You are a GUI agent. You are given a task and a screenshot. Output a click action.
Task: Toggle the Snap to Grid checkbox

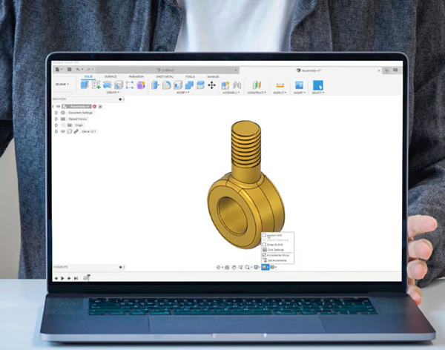tap(263, 245)
